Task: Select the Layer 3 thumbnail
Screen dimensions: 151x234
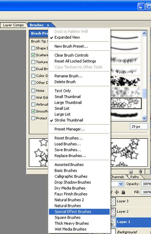Action: click(x=113, y=201)
